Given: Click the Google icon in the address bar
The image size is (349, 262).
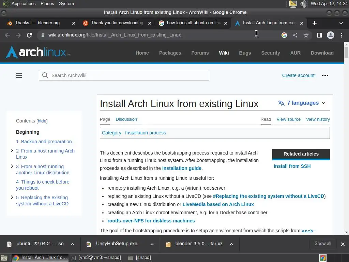Looking at the screenshot, I should tap(284, 35).
